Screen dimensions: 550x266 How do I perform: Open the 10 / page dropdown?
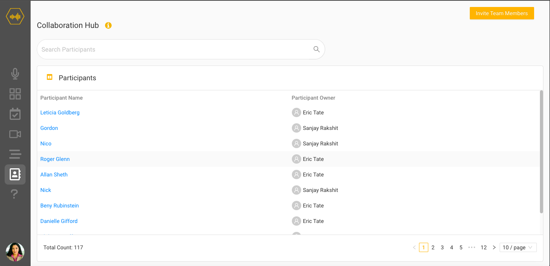tap(518, 247)
